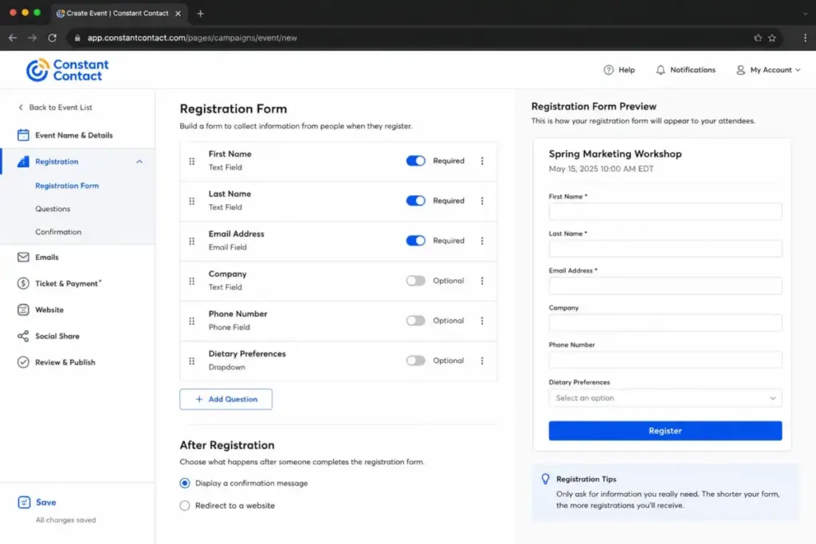Collapse the Registration sidebar section
This screenshot has height=544, width=816.
coord(139,162)
